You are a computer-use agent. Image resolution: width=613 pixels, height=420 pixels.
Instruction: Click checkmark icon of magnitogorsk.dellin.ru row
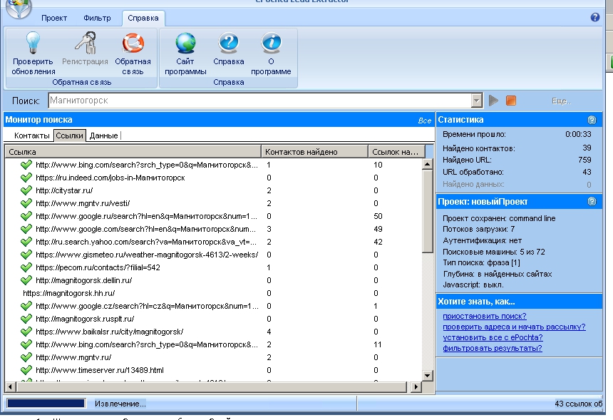(x=26, y=280)
